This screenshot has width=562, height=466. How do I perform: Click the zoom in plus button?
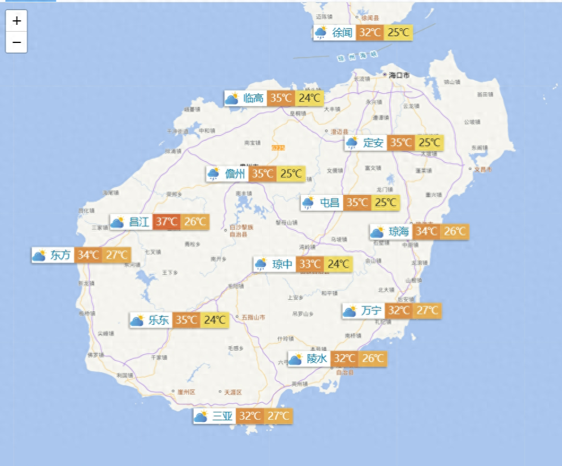(x=17, y=21)
